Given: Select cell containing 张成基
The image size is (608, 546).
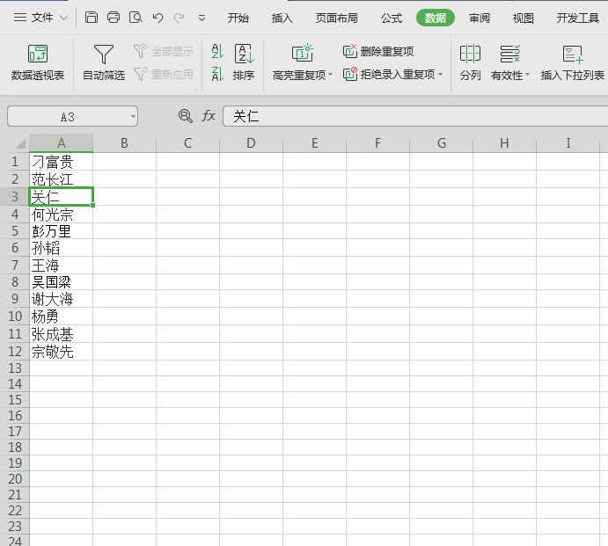Looking at the screenshot, I should point(62,333).
